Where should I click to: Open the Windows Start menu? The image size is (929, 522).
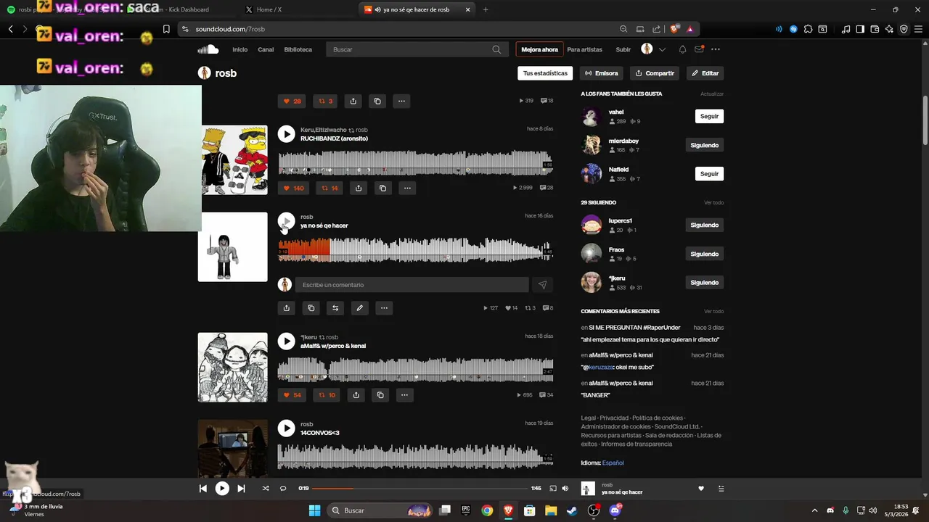coord(314,510)
